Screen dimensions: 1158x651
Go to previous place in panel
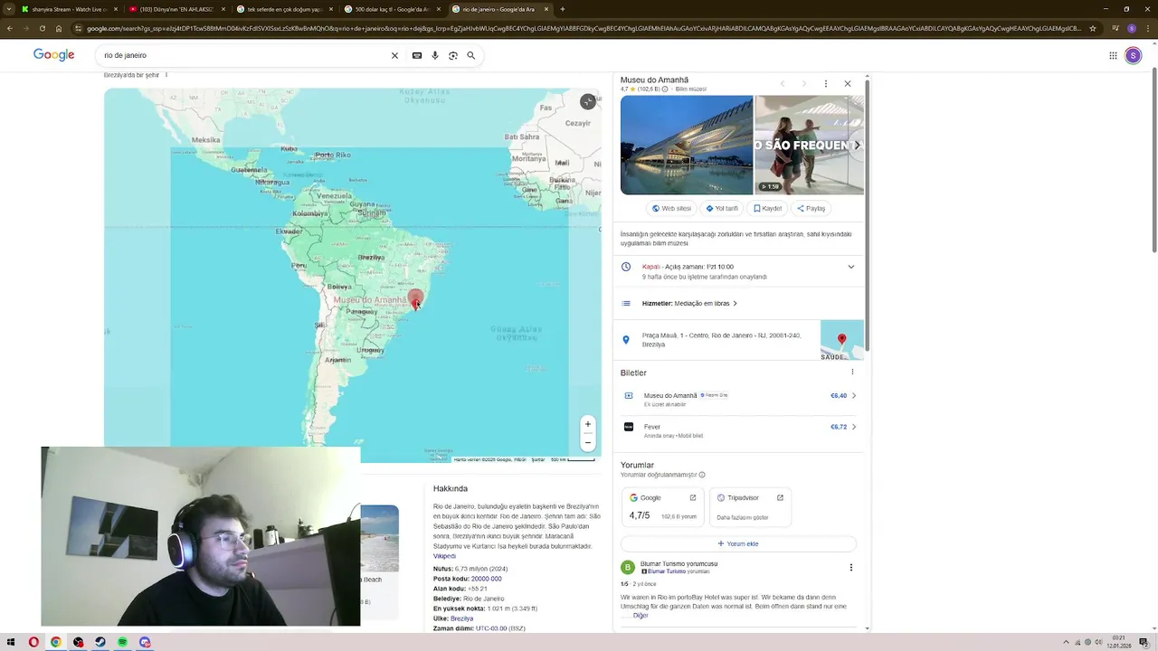[783, 83]
